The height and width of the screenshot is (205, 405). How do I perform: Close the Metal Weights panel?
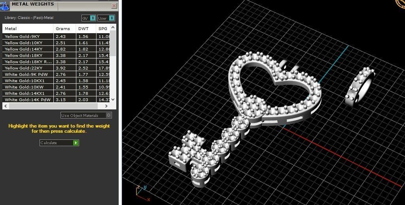(114, 6)
